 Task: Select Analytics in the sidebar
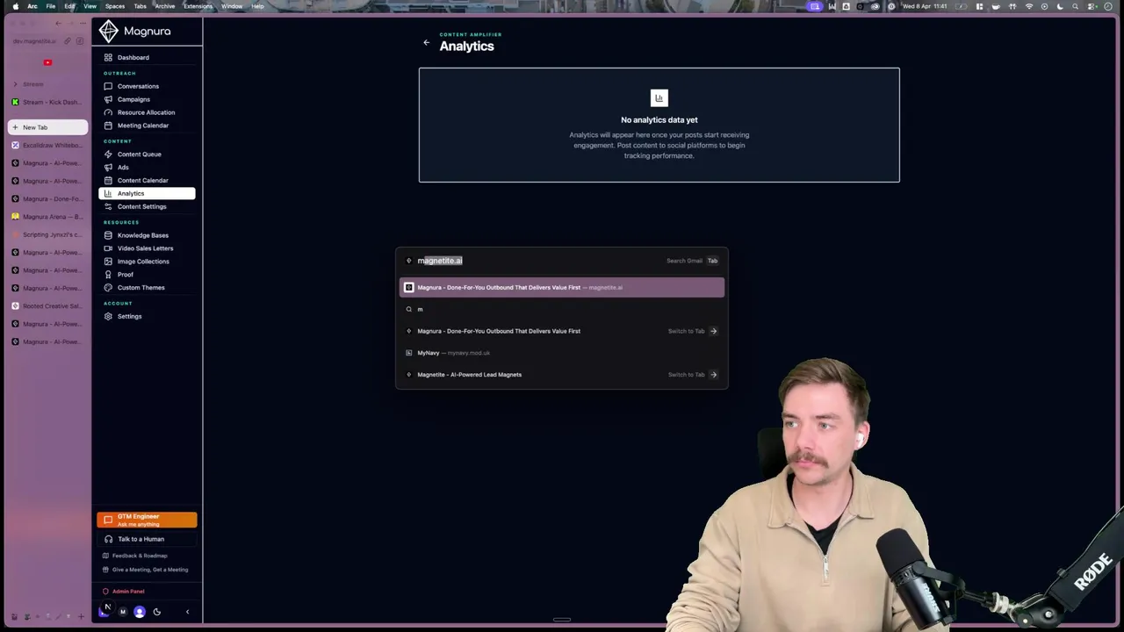(147, 193)
